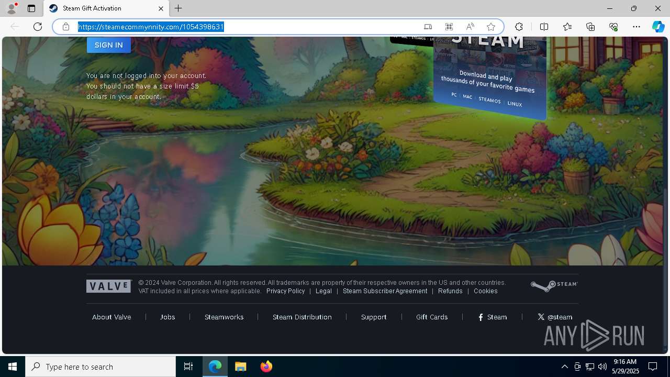Refresh the current page
The height and width of the screenshot is (377, 670).
(x=38, y=27)
